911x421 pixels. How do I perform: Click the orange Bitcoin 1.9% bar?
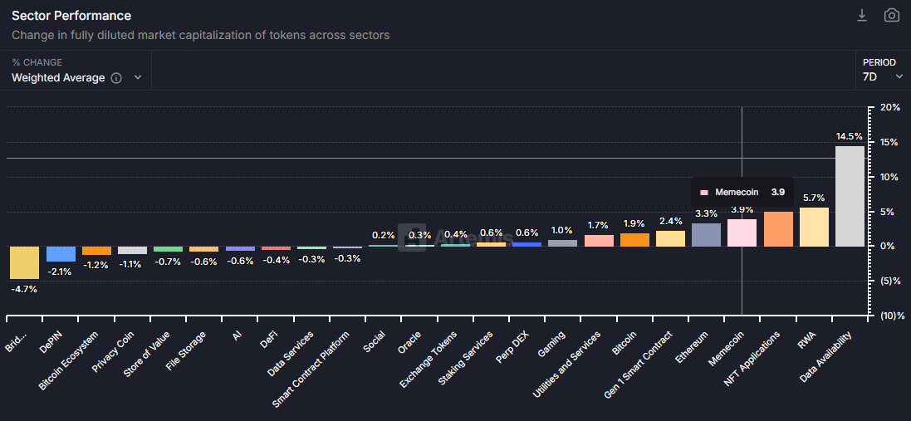(x=634, y=240)
